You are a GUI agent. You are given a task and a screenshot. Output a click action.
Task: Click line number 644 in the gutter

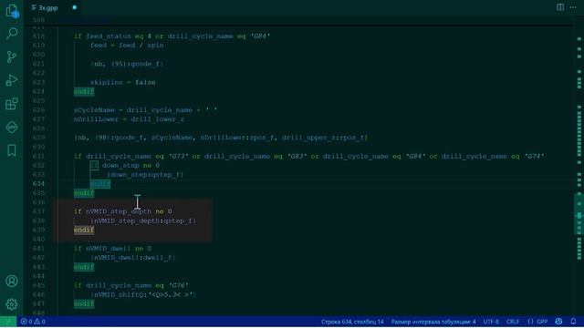38,276
